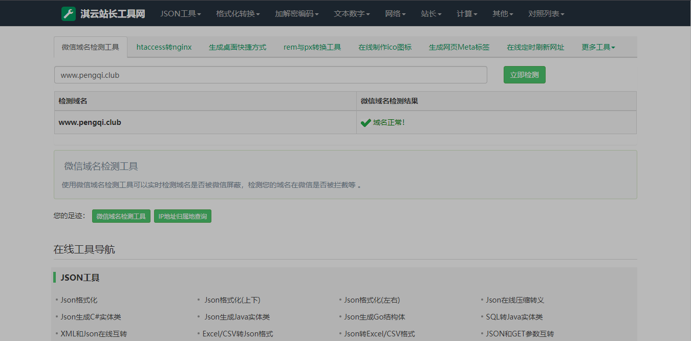Select the 在线定时刷新网址 tab

(x=535, y=47)
